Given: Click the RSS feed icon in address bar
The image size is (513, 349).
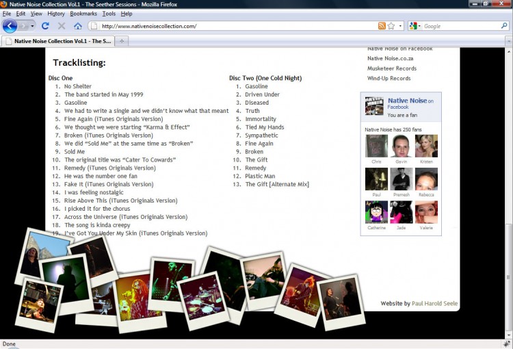Looking at the screenshot, I should pyautogui.click(x=382, y=26).
